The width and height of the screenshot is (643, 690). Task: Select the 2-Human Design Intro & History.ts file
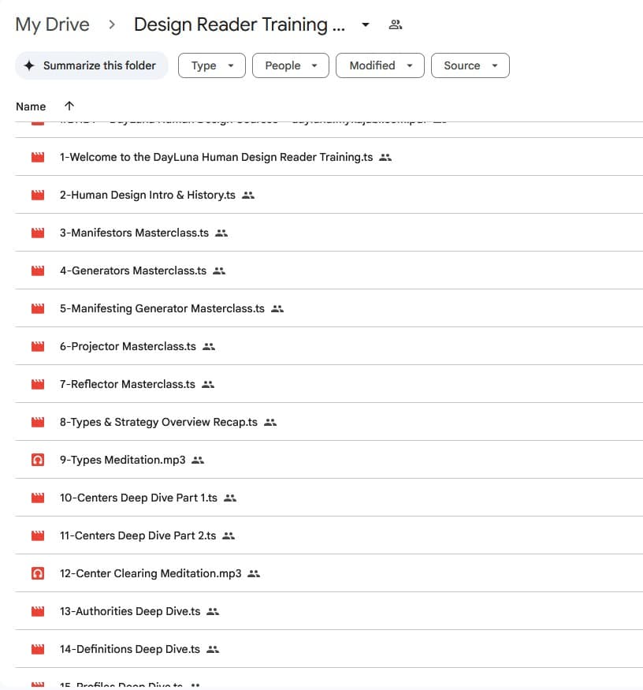[x=147, y=196]
